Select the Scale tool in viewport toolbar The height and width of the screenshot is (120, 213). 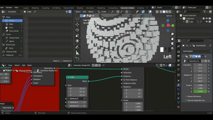coord(78,35)
